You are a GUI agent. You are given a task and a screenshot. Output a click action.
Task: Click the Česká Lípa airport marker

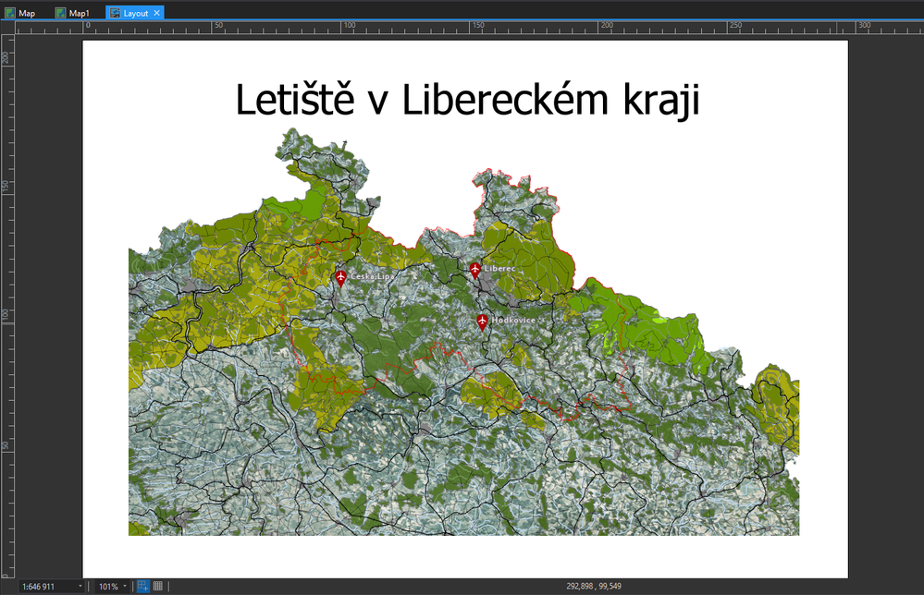(340, 278)
